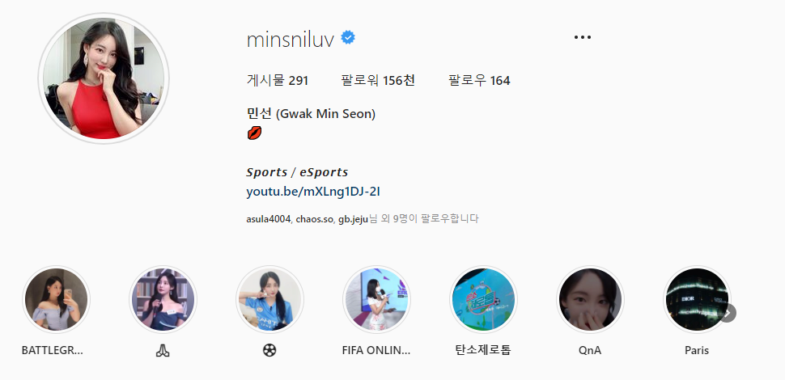Viewport: 785px width, 380px height.
Task: Open the 탄소제로톱 highlight
Action: [x=483, y=299]
